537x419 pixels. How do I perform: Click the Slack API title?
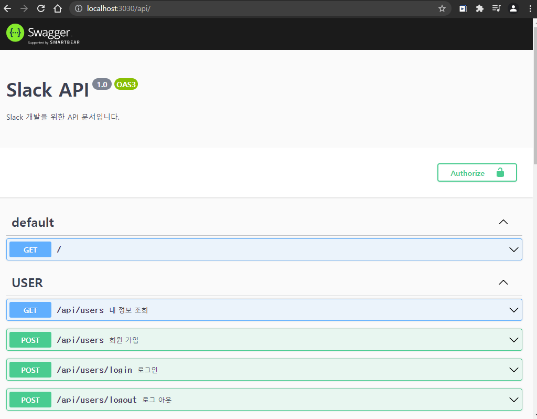[x=48, y=90]
